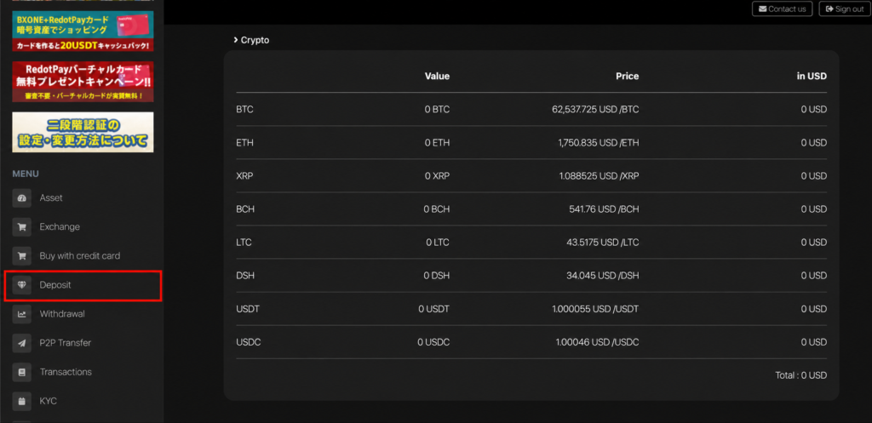This screenshot has width=872, height=423.
Task: Go to the Exchange page
Action: (83, 226)
